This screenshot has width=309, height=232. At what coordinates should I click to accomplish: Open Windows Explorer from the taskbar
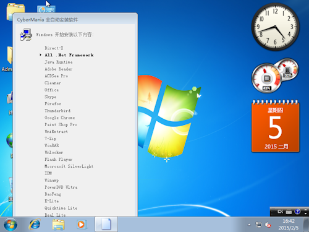58,225
